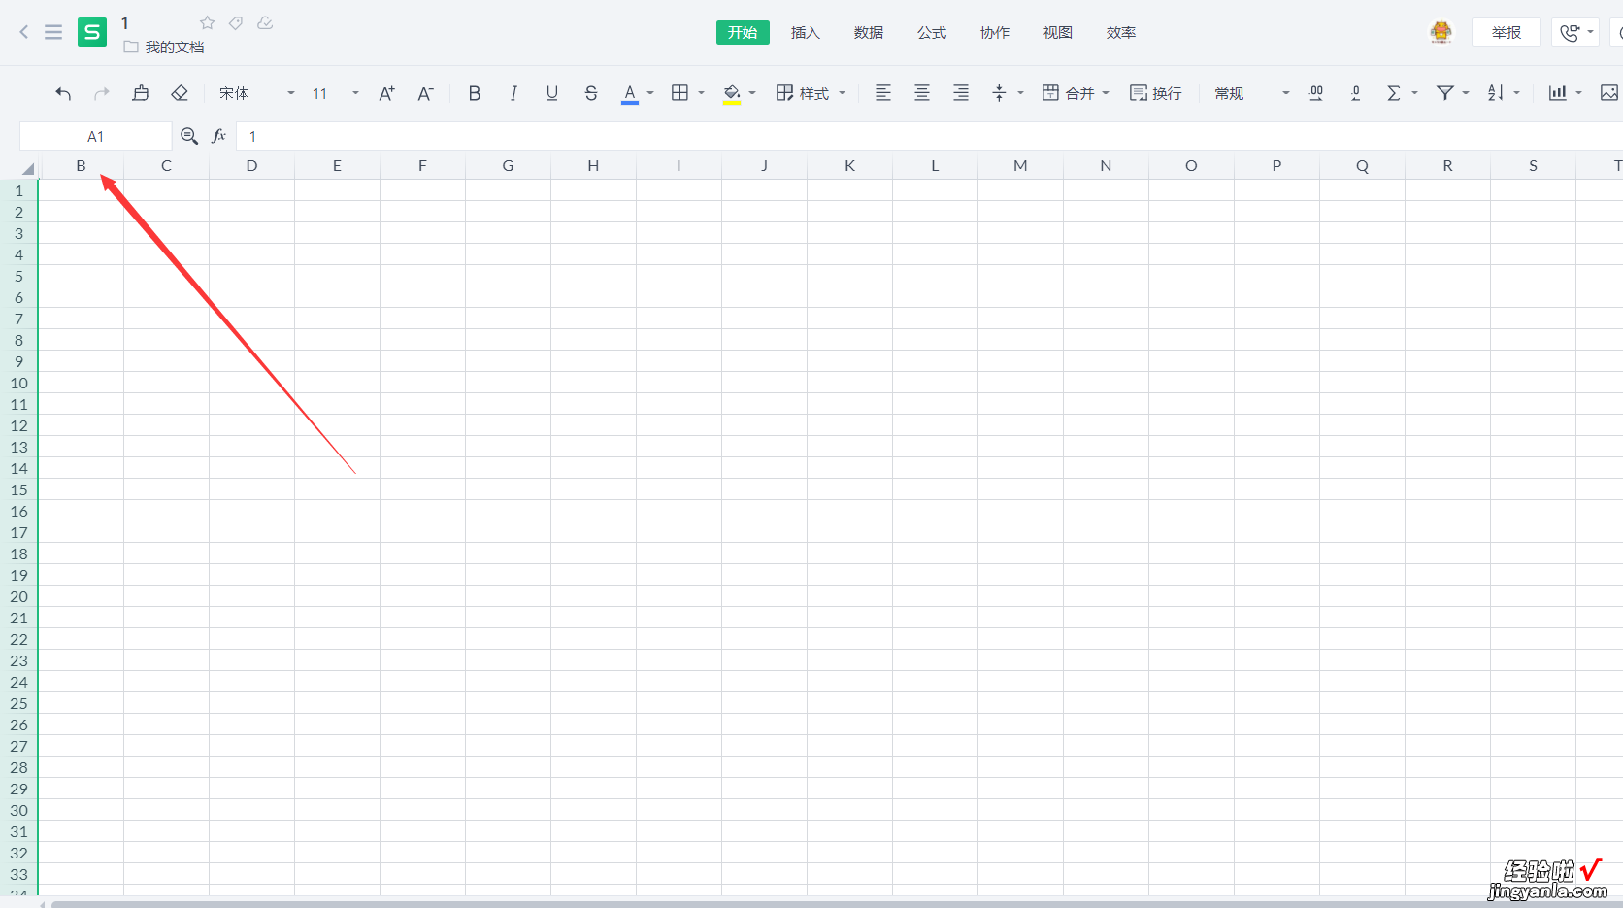Viewport: 1623px width, 908px height.
Task: Open the font size 11 dropdown
Action: [x=335, y=93]
